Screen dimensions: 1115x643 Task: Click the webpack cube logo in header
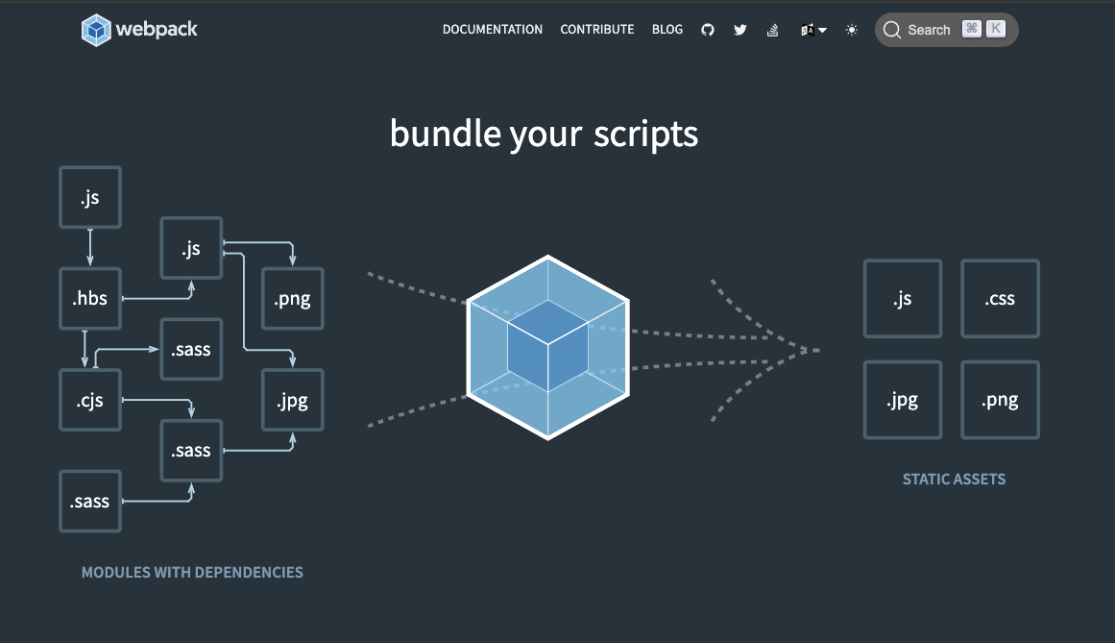[x=96, y=30]
